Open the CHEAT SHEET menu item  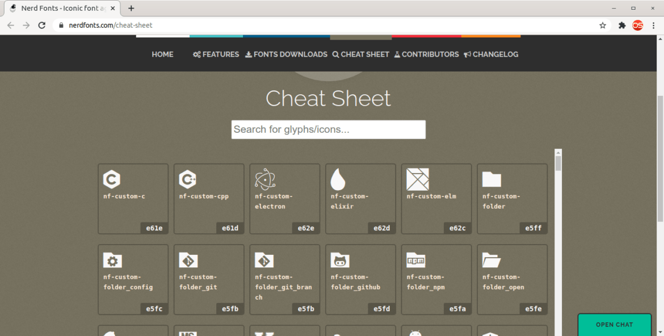click(360, 54)
